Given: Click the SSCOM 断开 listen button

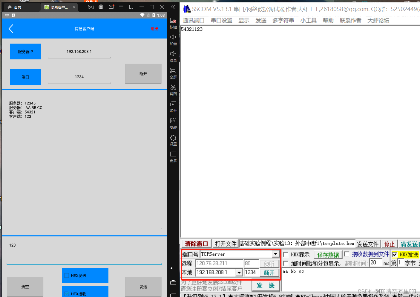Looking at the screenshot, I should pyautogui.click(x=269, y=273).
